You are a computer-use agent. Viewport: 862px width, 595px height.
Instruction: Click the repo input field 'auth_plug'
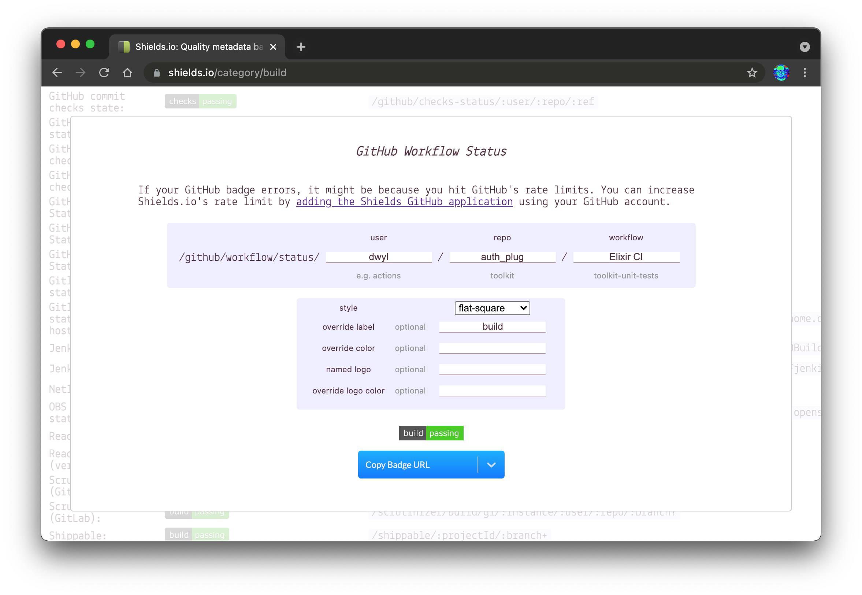(502, 256)
